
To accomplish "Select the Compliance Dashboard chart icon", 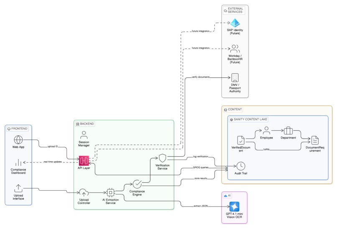I will (x=18, y=163).
